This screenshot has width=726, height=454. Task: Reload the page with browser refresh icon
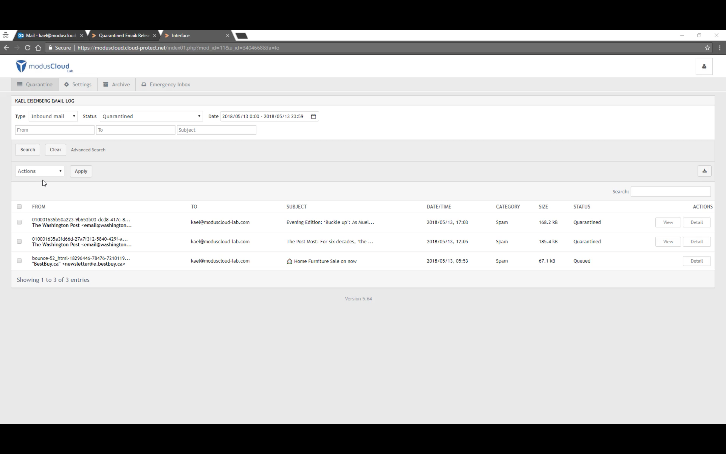[27, 48]
